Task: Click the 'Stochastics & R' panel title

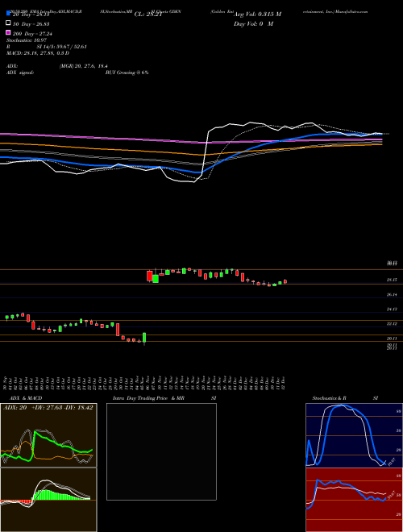Action: coord(329,398)
